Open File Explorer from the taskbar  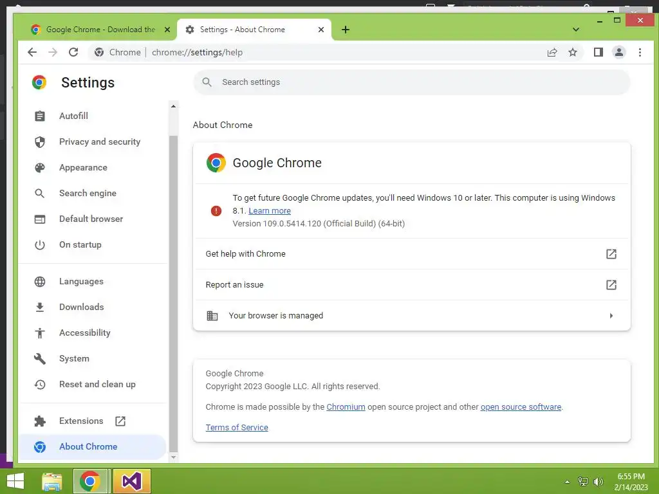click(51, 481)
